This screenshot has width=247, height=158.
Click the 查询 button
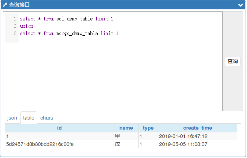(232, 61)
